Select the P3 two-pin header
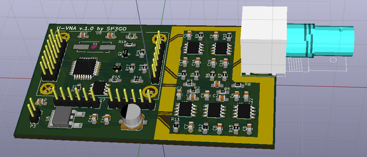Viewport: 367px width, 157px height. (33, 110)
